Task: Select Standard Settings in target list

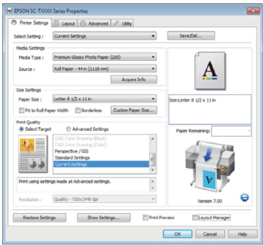Action: coord(101,157)
